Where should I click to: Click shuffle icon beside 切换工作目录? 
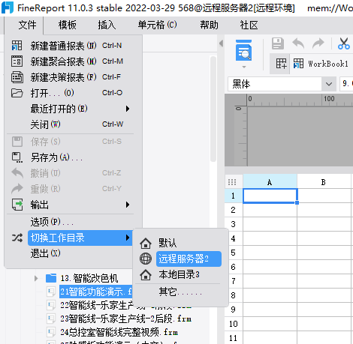tap(17, 238)
